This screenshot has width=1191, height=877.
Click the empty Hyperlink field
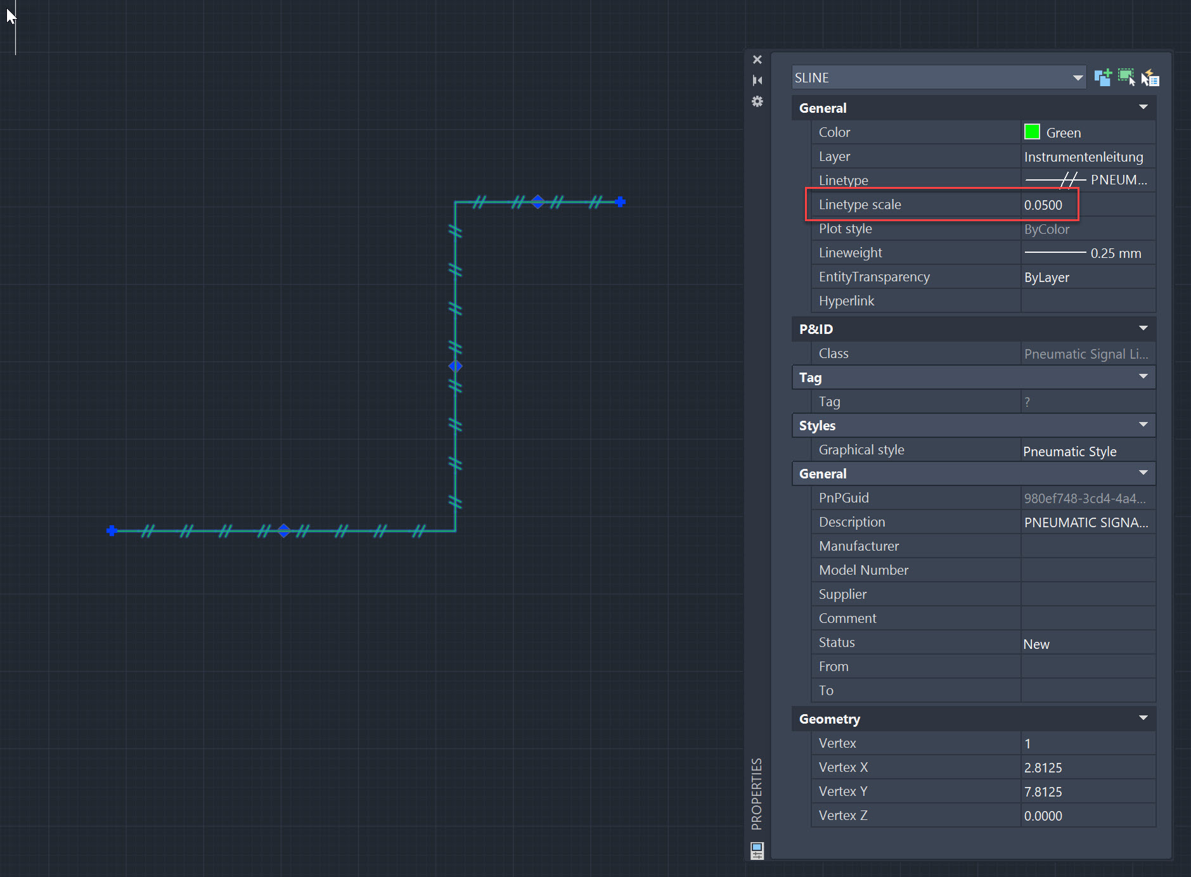[1087, 300]
